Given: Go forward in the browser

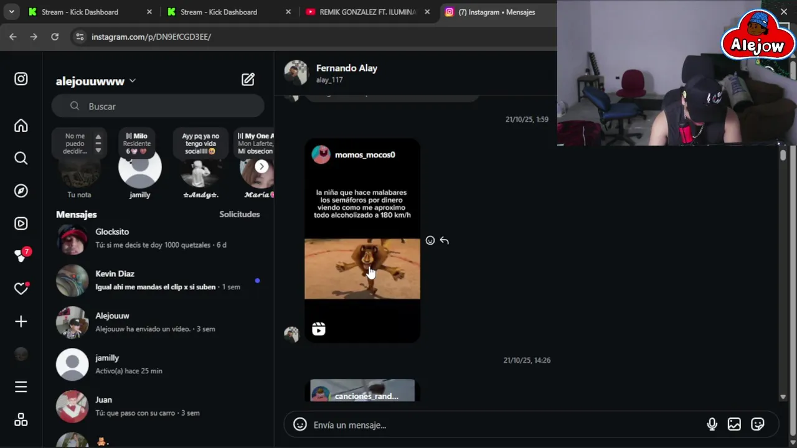Looking at the screenshot, I should (x=34, y=37).
